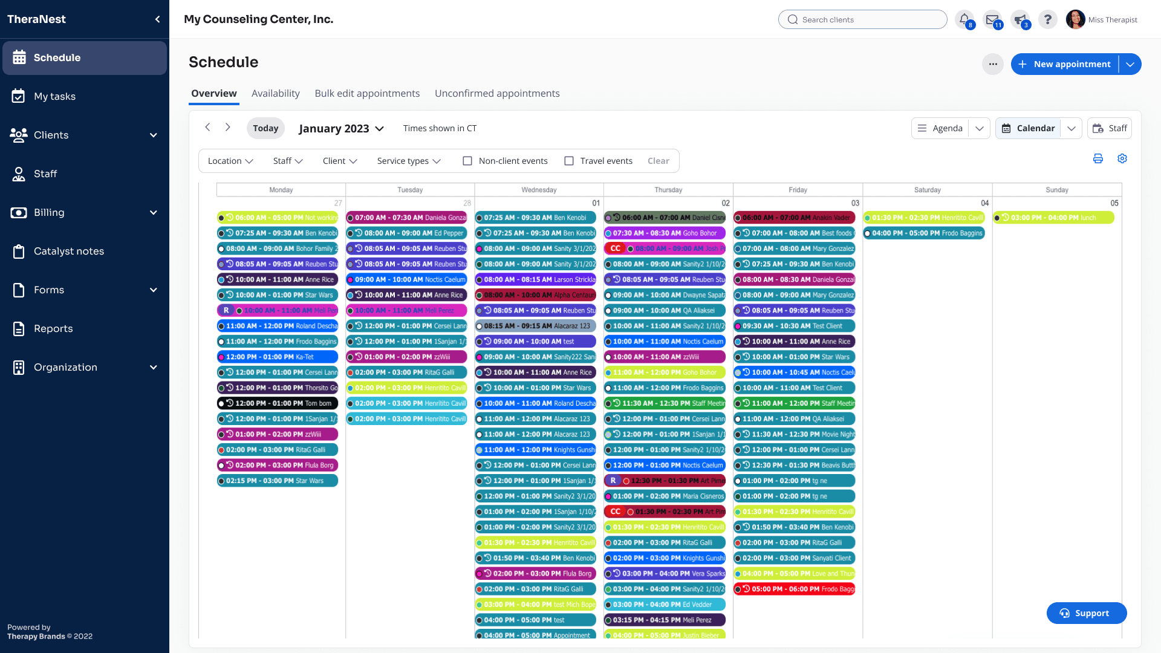This screenshot has width=1161, height=653.
Task: Open the New appointment dropdown arrow
Action: coord(1130,64)
